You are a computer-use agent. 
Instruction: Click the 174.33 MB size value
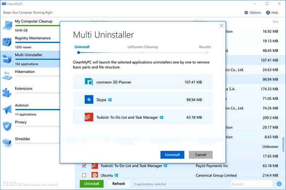click(x=269, y=89)
